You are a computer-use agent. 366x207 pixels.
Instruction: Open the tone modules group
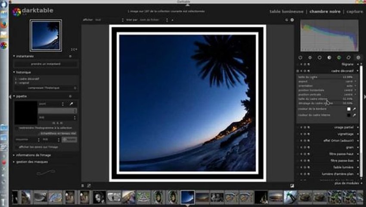(x=329, y=57)
